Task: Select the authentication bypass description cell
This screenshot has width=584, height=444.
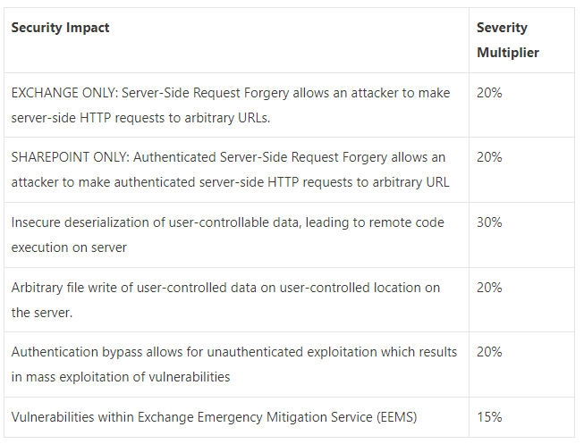Action: click(234, 364)
